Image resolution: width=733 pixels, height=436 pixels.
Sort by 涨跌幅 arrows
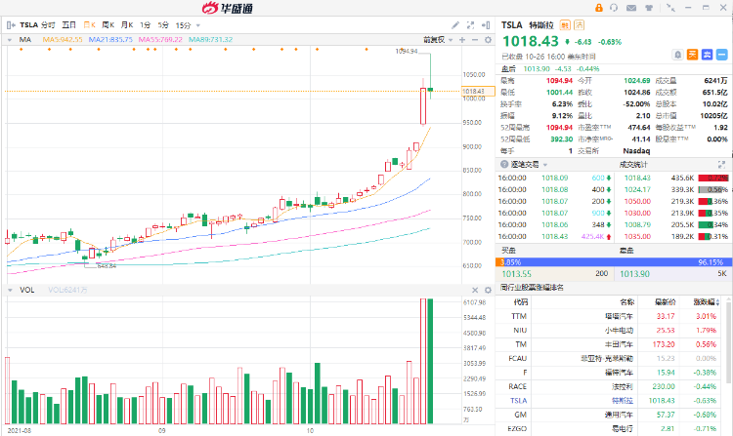[x=717, y=302]
